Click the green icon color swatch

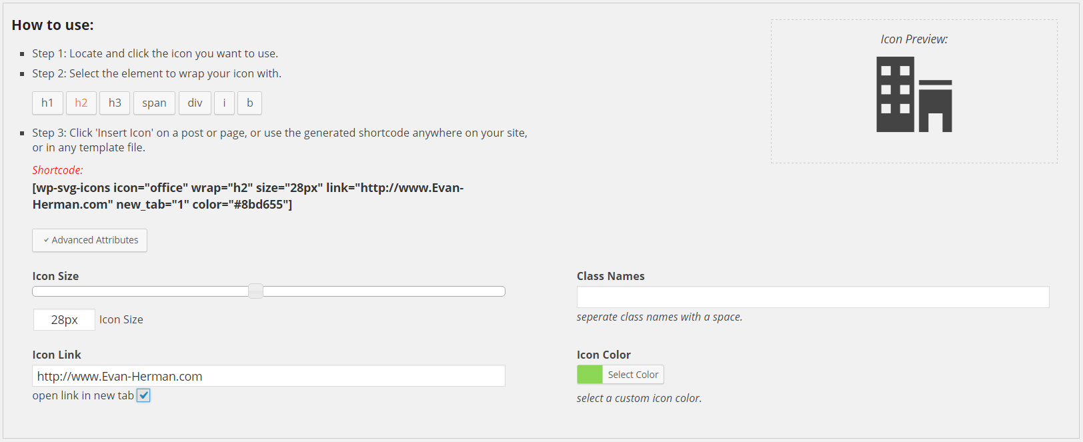point(589,374)
